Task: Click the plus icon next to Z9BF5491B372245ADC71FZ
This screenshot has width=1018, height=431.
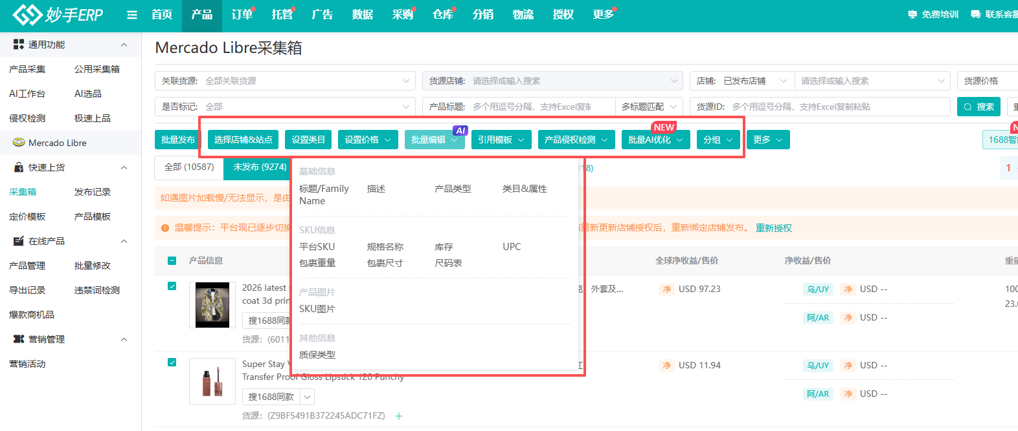Action: [x=399, y=416]
